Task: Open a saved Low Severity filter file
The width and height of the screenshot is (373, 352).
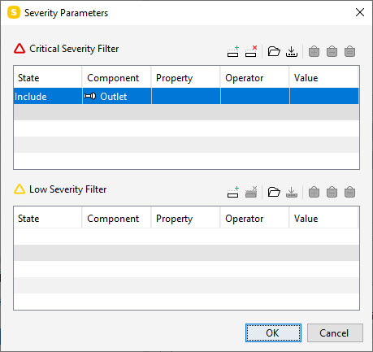Action: coord(274,192)
